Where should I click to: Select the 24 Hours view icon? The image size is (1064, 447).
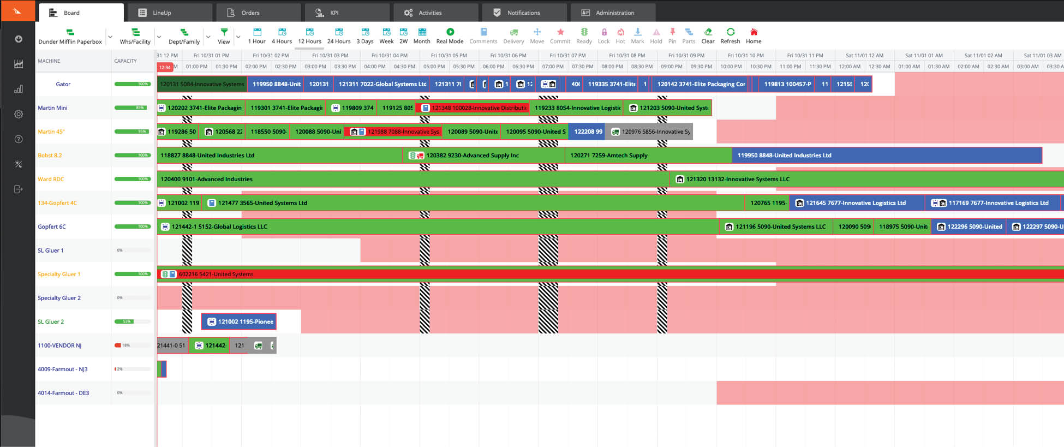click(339, 32)
